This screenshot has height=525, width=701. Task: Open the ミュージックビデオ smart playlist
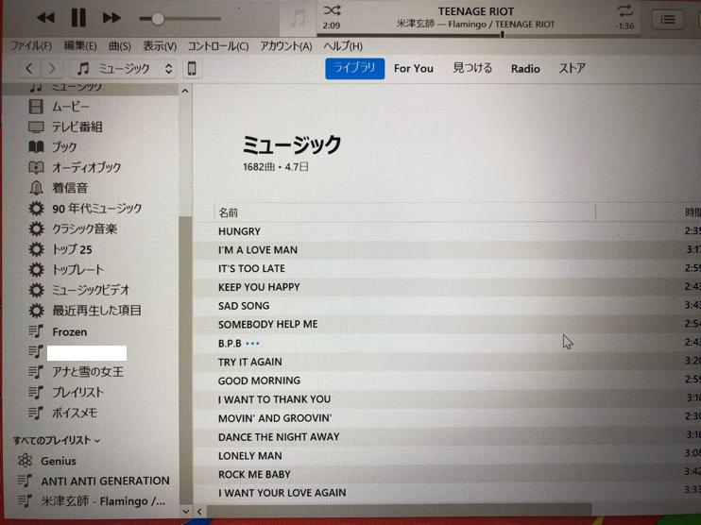(91, 290)
